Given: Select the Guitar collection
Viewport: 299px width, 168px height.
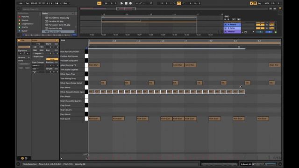Looking at the screenshot, I should pos(25,31).
